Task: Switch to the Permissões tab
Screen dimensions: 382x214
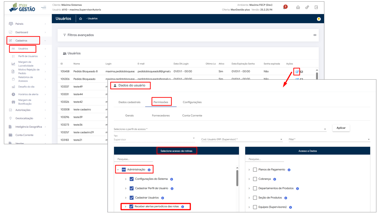Action: click(161, 102)
